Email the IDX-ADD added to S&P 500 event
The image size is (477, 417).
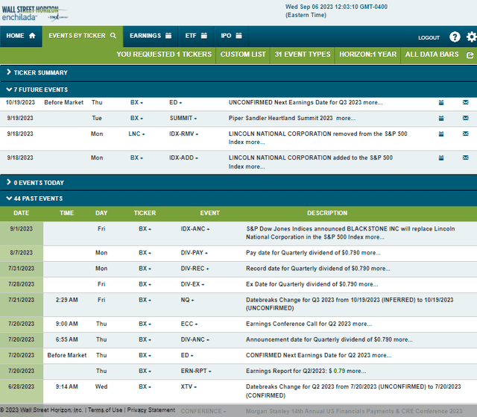coord(465,157)
